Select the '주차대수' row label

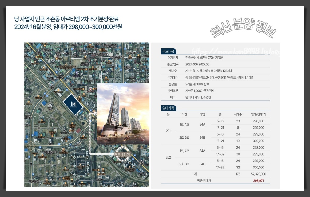tap(173, 78)
